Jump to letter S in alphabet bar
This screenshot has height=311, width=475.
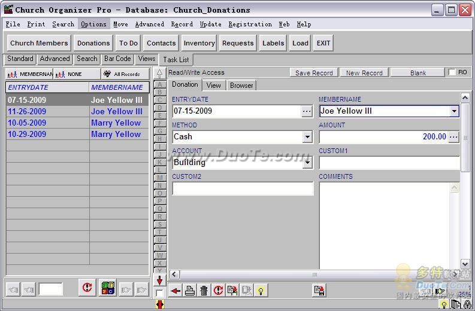(160, 224)
